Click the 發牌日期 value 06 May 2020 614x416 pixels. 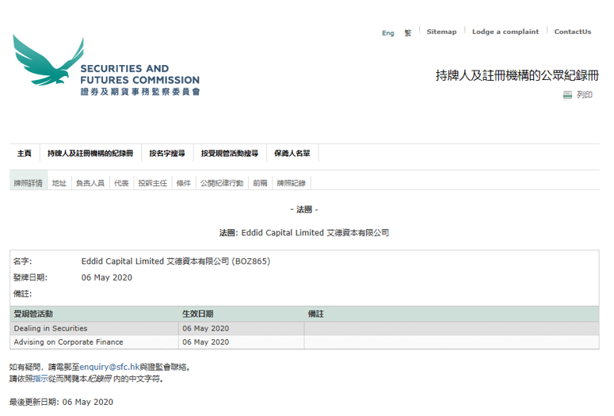[x=106, y=277]
